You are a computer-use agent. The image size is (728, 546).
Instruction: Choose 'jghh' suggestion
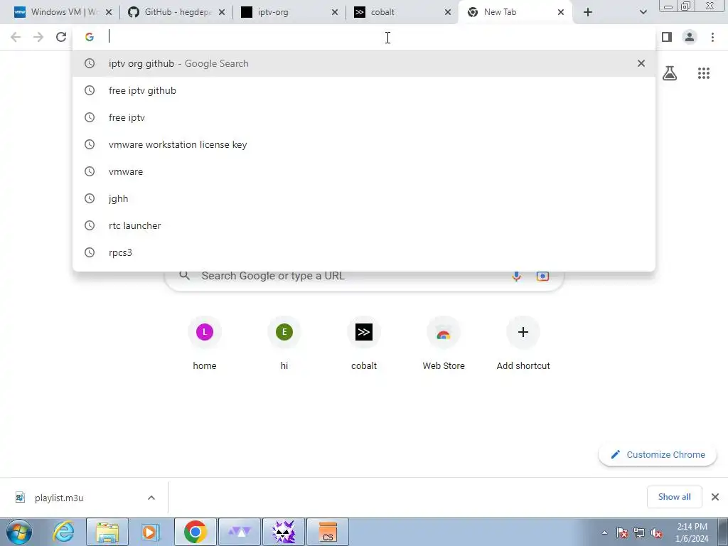click(x=364, y=198)
